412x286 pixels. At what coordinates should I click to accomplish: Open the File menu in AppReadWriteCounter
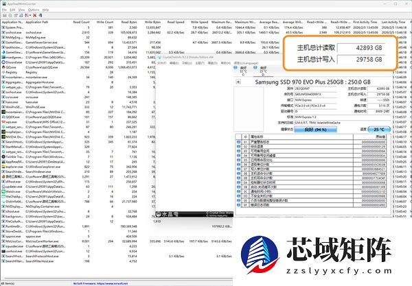pyautogui.click(x=4, y=10)
